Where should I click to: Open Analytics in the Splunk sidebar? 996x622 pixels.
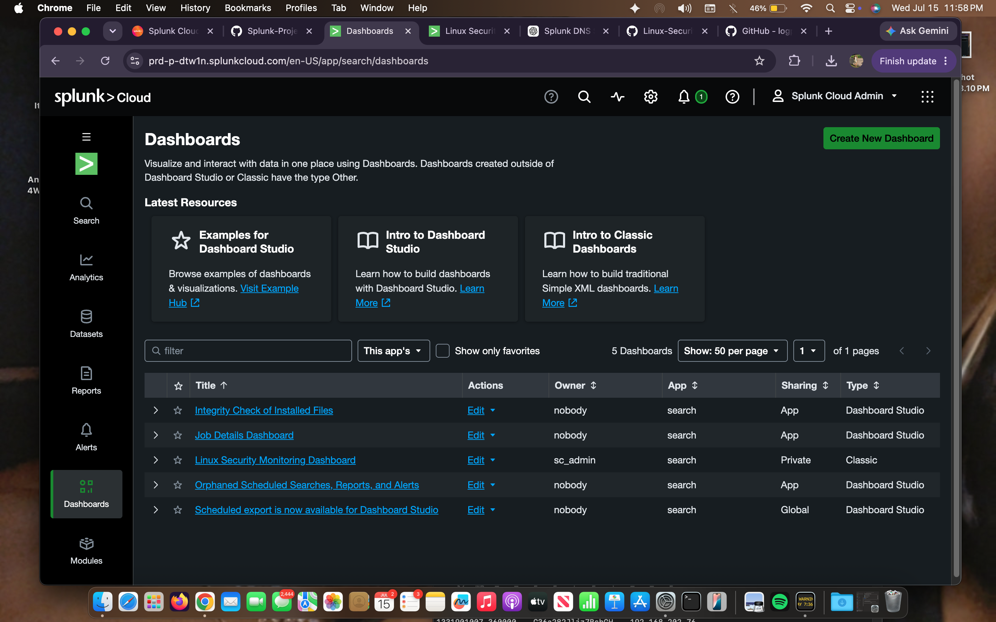[x=86, y=267]
